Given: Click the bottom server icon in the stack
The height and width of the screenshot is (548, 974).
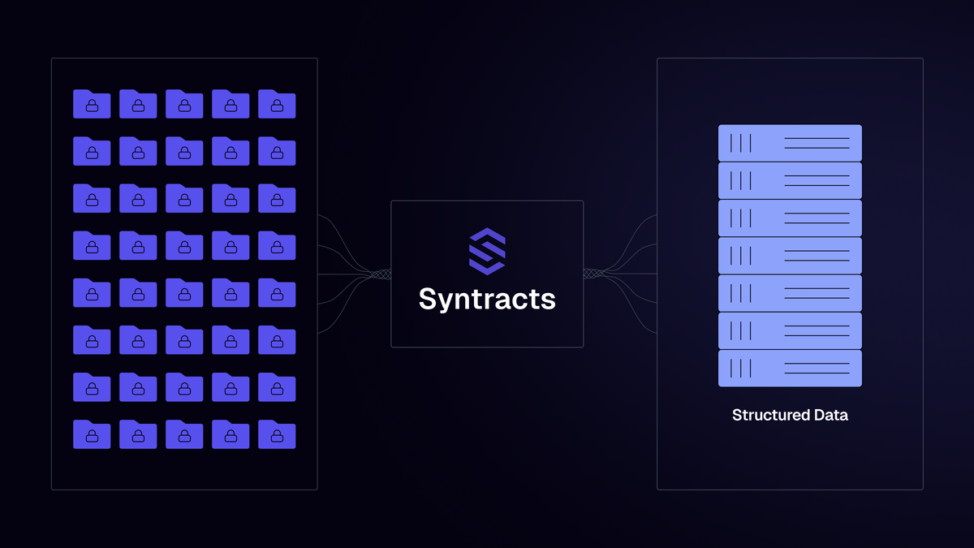Looking at the screenshot, I should click(790, 367).
